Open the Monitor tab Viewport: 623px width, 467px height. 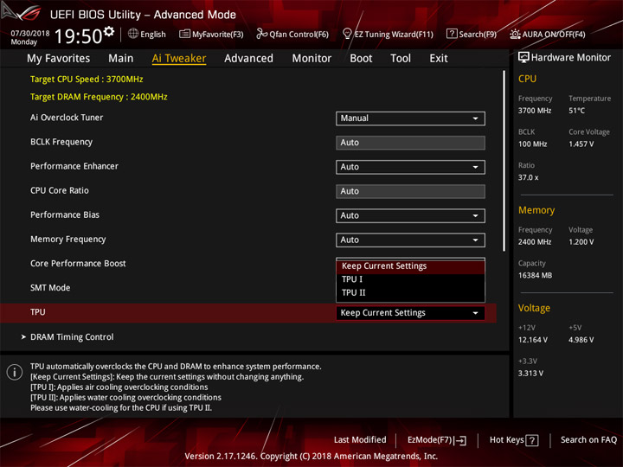(x=311, y=59)
